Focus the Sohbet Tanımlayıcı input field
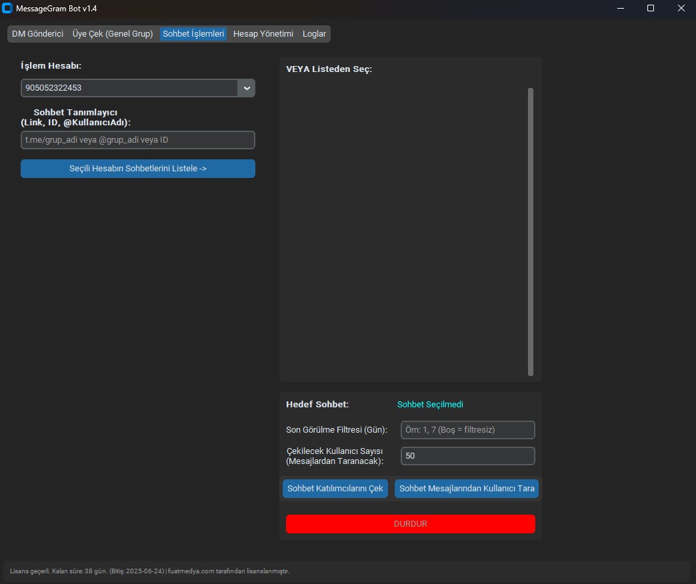 (138, 140)
